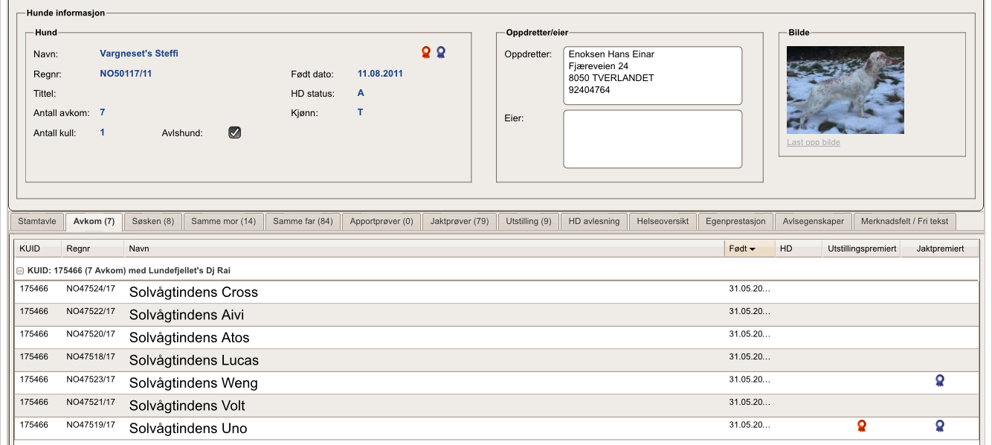
Task: Click the blue rosette beside Vargneset's Steffi
Action: click(x=441, y=52)
